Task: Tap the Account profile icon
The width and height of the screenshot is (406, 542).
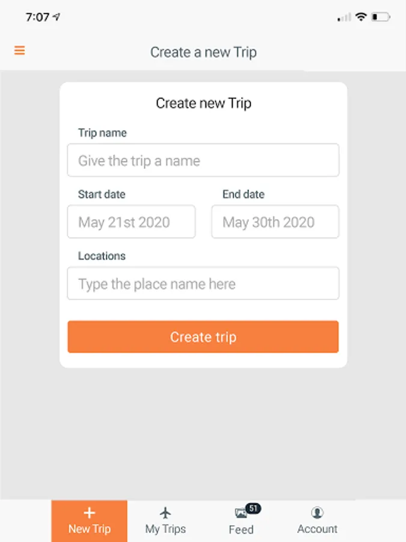Action: pyautogui.click(x=317, y=512)
